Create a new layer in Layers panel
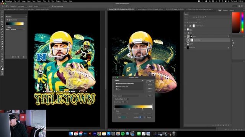Image resolution: width=245 pixels, height=137 pixels. pyautogui.click(x=226, y=125)
